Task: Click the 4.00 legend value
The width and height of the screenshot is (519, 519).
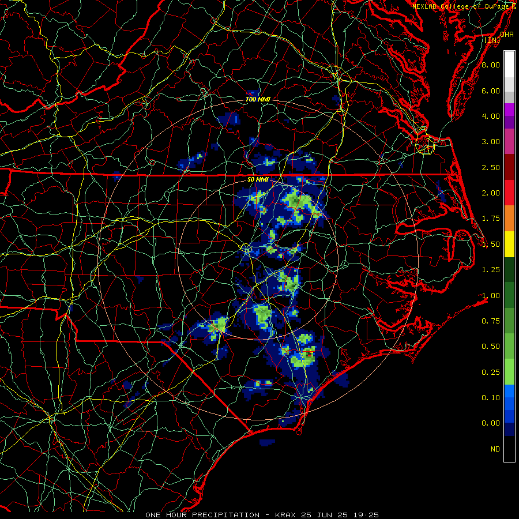Action: coord(491,116)
